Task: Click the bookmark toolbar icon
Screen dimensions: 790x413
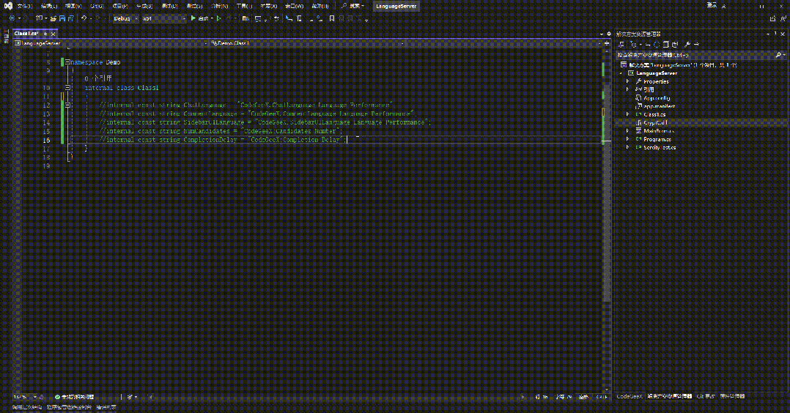Action: point(331,18)
